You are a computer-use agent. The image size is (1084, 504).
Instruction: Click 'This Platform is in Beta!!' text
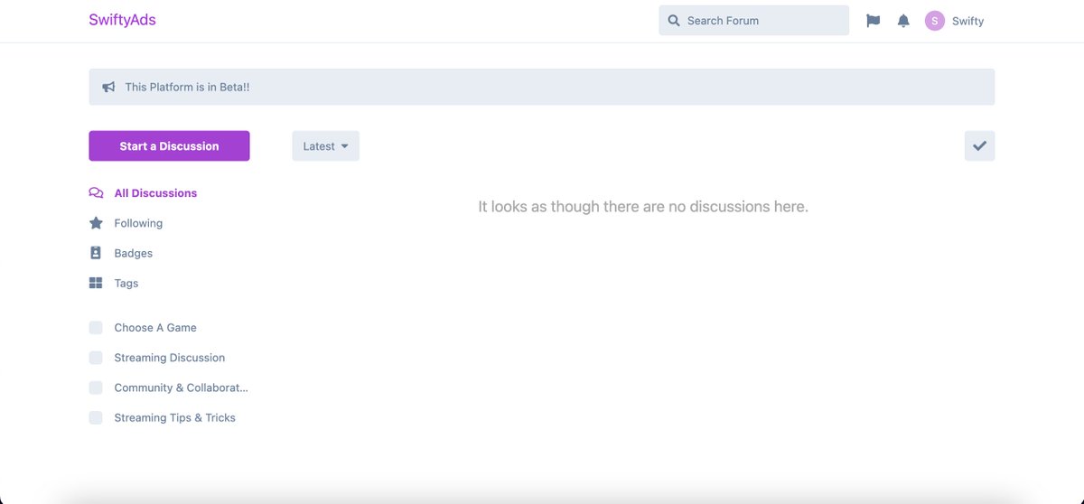[x=187, y=87]
